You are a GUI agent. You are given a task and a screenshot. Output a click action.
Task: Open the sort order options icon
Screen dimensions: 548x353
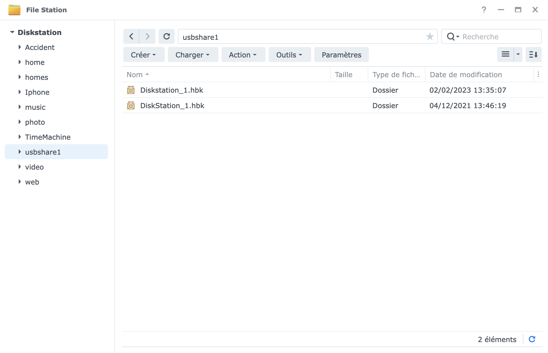(533, 54)
